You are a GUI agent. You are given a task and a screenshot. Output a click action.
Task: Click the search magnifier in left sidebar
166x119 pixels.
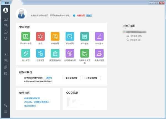tap(6, 39)
